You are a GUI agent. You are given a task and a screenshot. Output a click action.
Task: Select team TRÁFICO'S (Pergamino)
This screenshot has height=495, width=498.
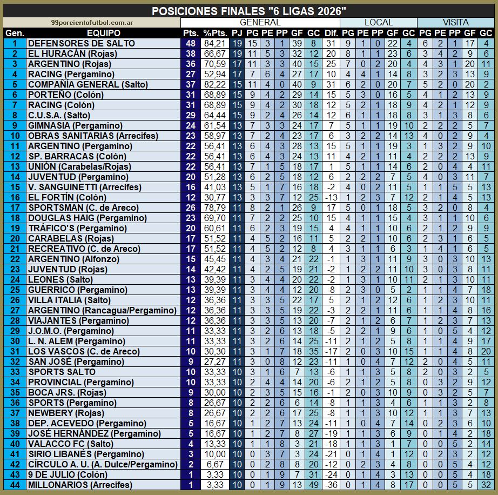77,228
